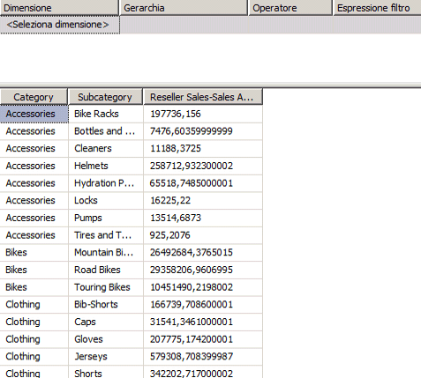Select the Cleaners cell

coord(106,149)
